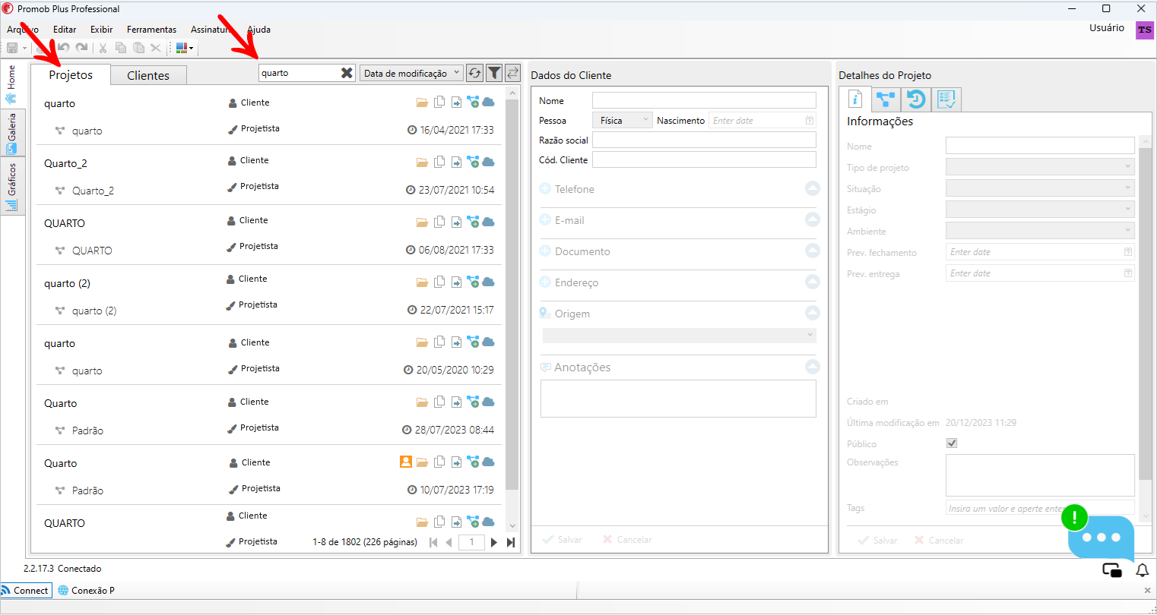Click the Nascimento date field
1157x615 pixels.
click(x=762, y=120)
